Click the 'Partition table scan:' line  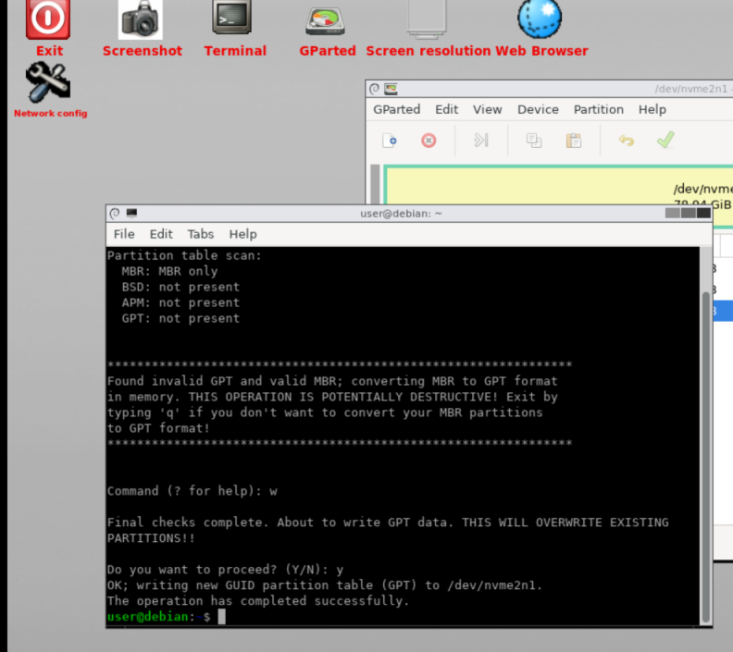pos(184,255)
